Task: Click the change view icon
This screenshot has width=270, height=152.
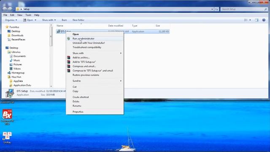Action: [x=246, y=20]
